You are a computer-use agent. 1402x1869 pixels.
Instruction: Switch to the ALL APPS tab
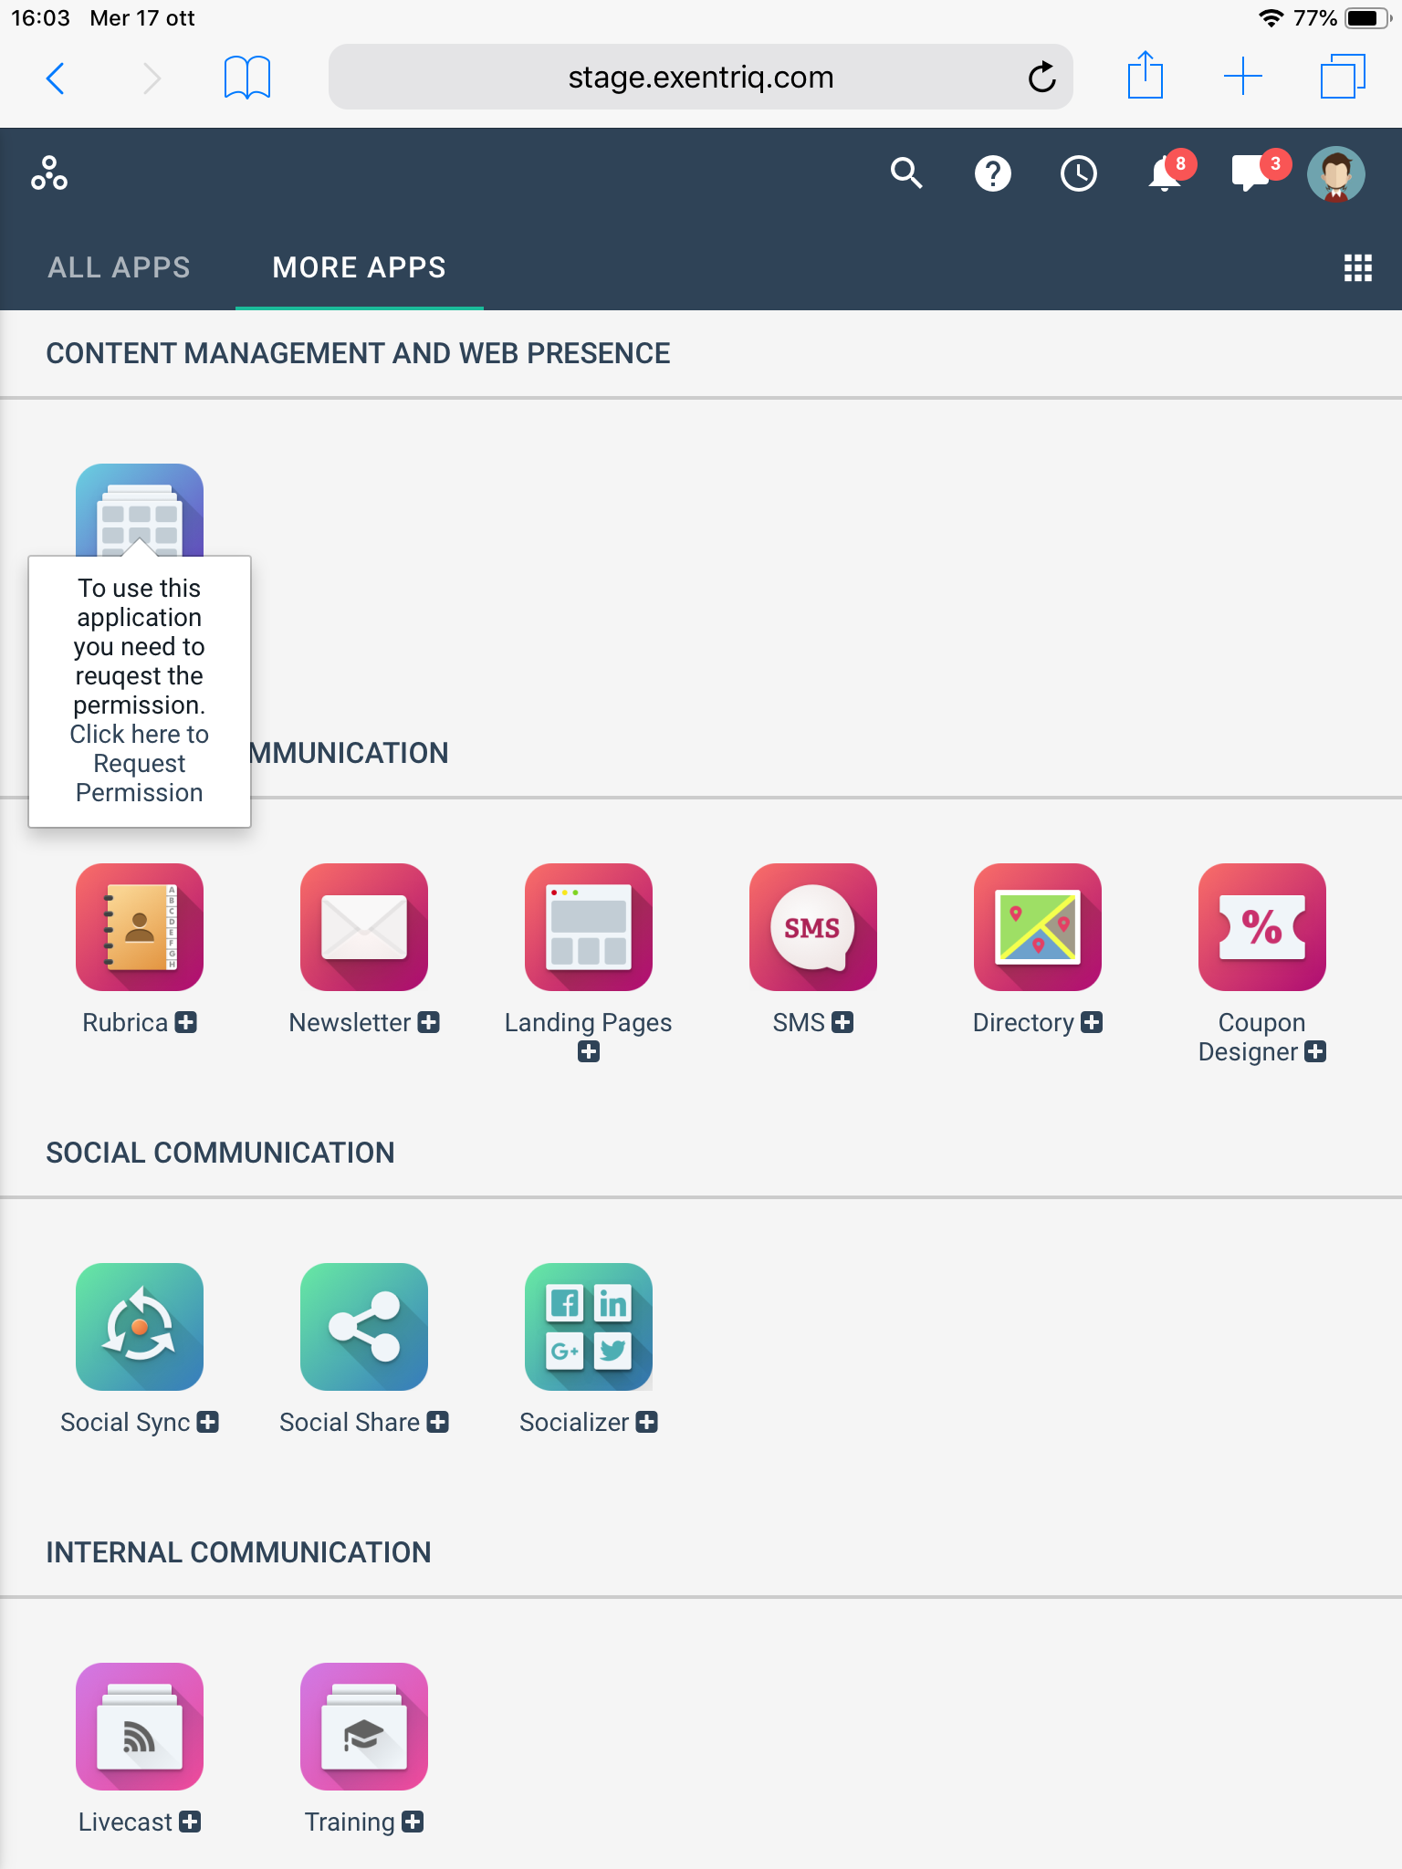pos(119,267)
